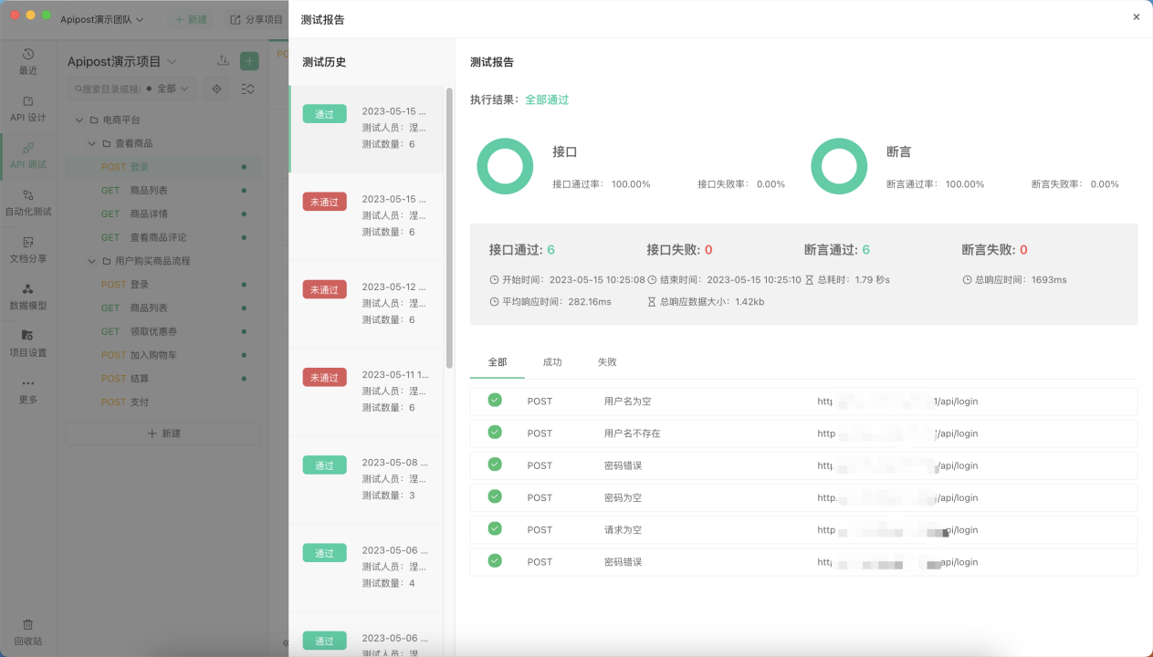The image size is (1153, 657).
Task: Click the import icon beside Apipost演示项目
Action: click(x=223, y=61)
